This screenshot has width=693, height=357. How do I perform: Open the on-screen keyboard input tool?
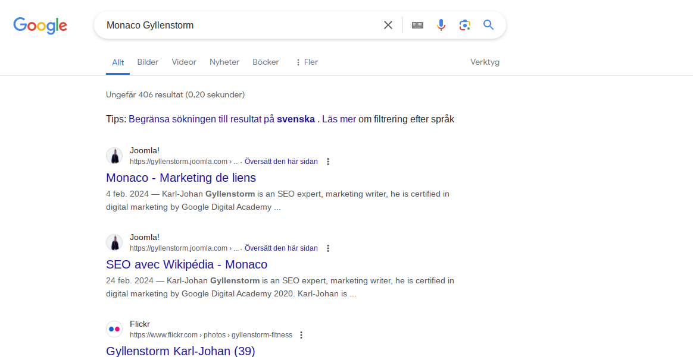coord(418,25)
